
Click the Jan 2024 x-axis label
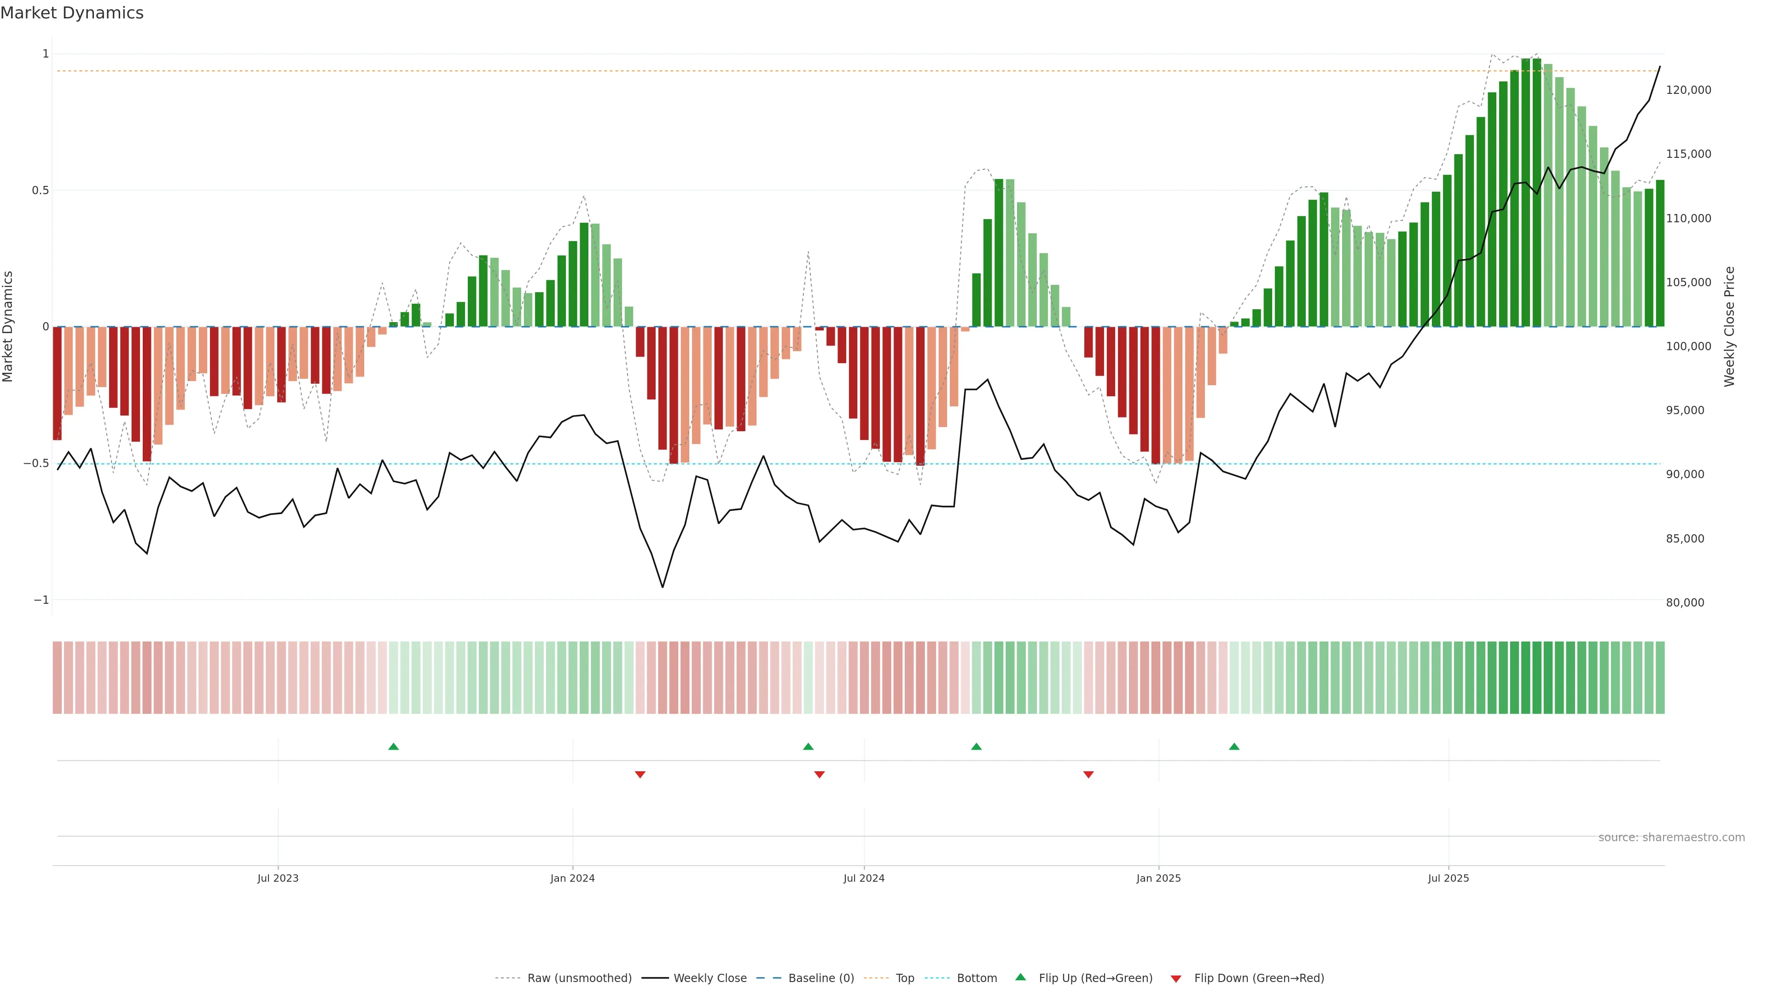tap(572, 878)
